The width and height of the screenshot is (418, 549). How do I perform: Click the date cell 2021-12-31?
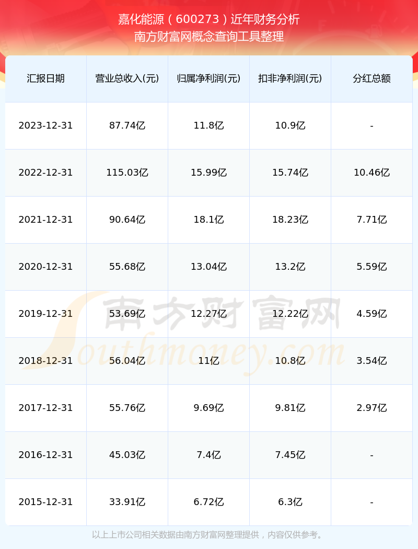tap(46, 220)
